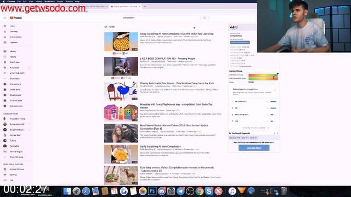
Task: Open 'Cute baby animals Videos Compilation' title
Action: [177, 169]
